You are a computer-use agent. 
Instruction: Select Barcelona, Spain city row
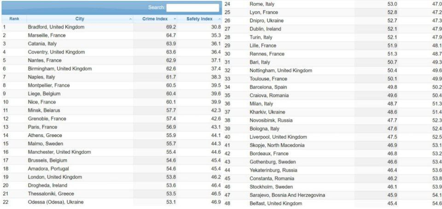coord(268,87)
